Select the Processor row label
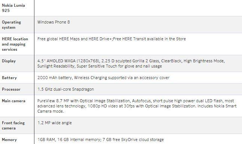The width and height of the screenshot is (242, 144). (11, 89)
